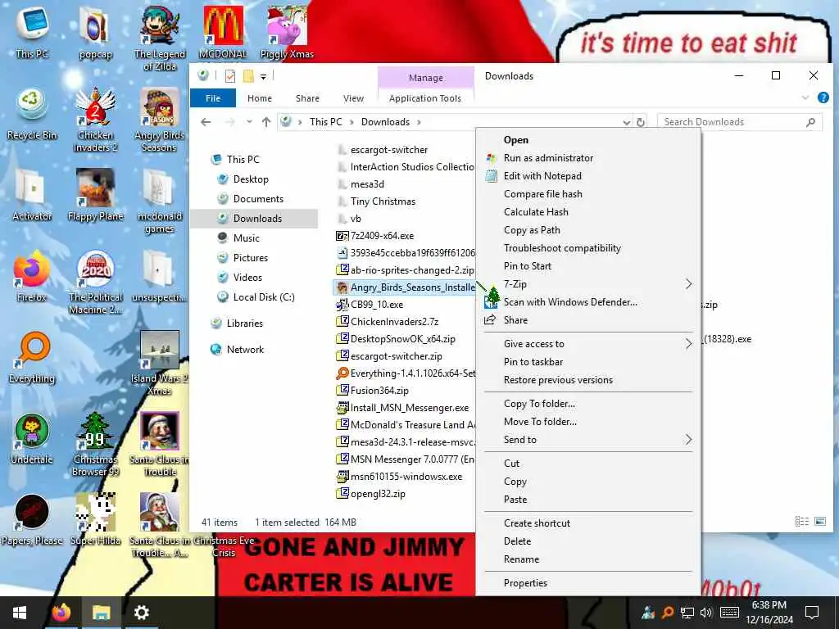Image resolution: width=839 pixels, height=629 pixels.
Task: Launch the MCDONAL desktop shortcut
Action: pyautogui.click(x=223, y=32)
